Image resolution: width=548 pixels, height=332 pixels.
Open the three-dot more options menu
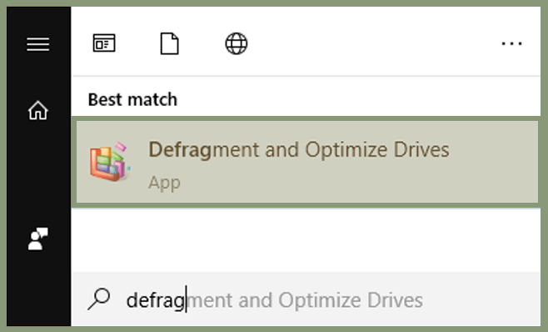[511, 43]
